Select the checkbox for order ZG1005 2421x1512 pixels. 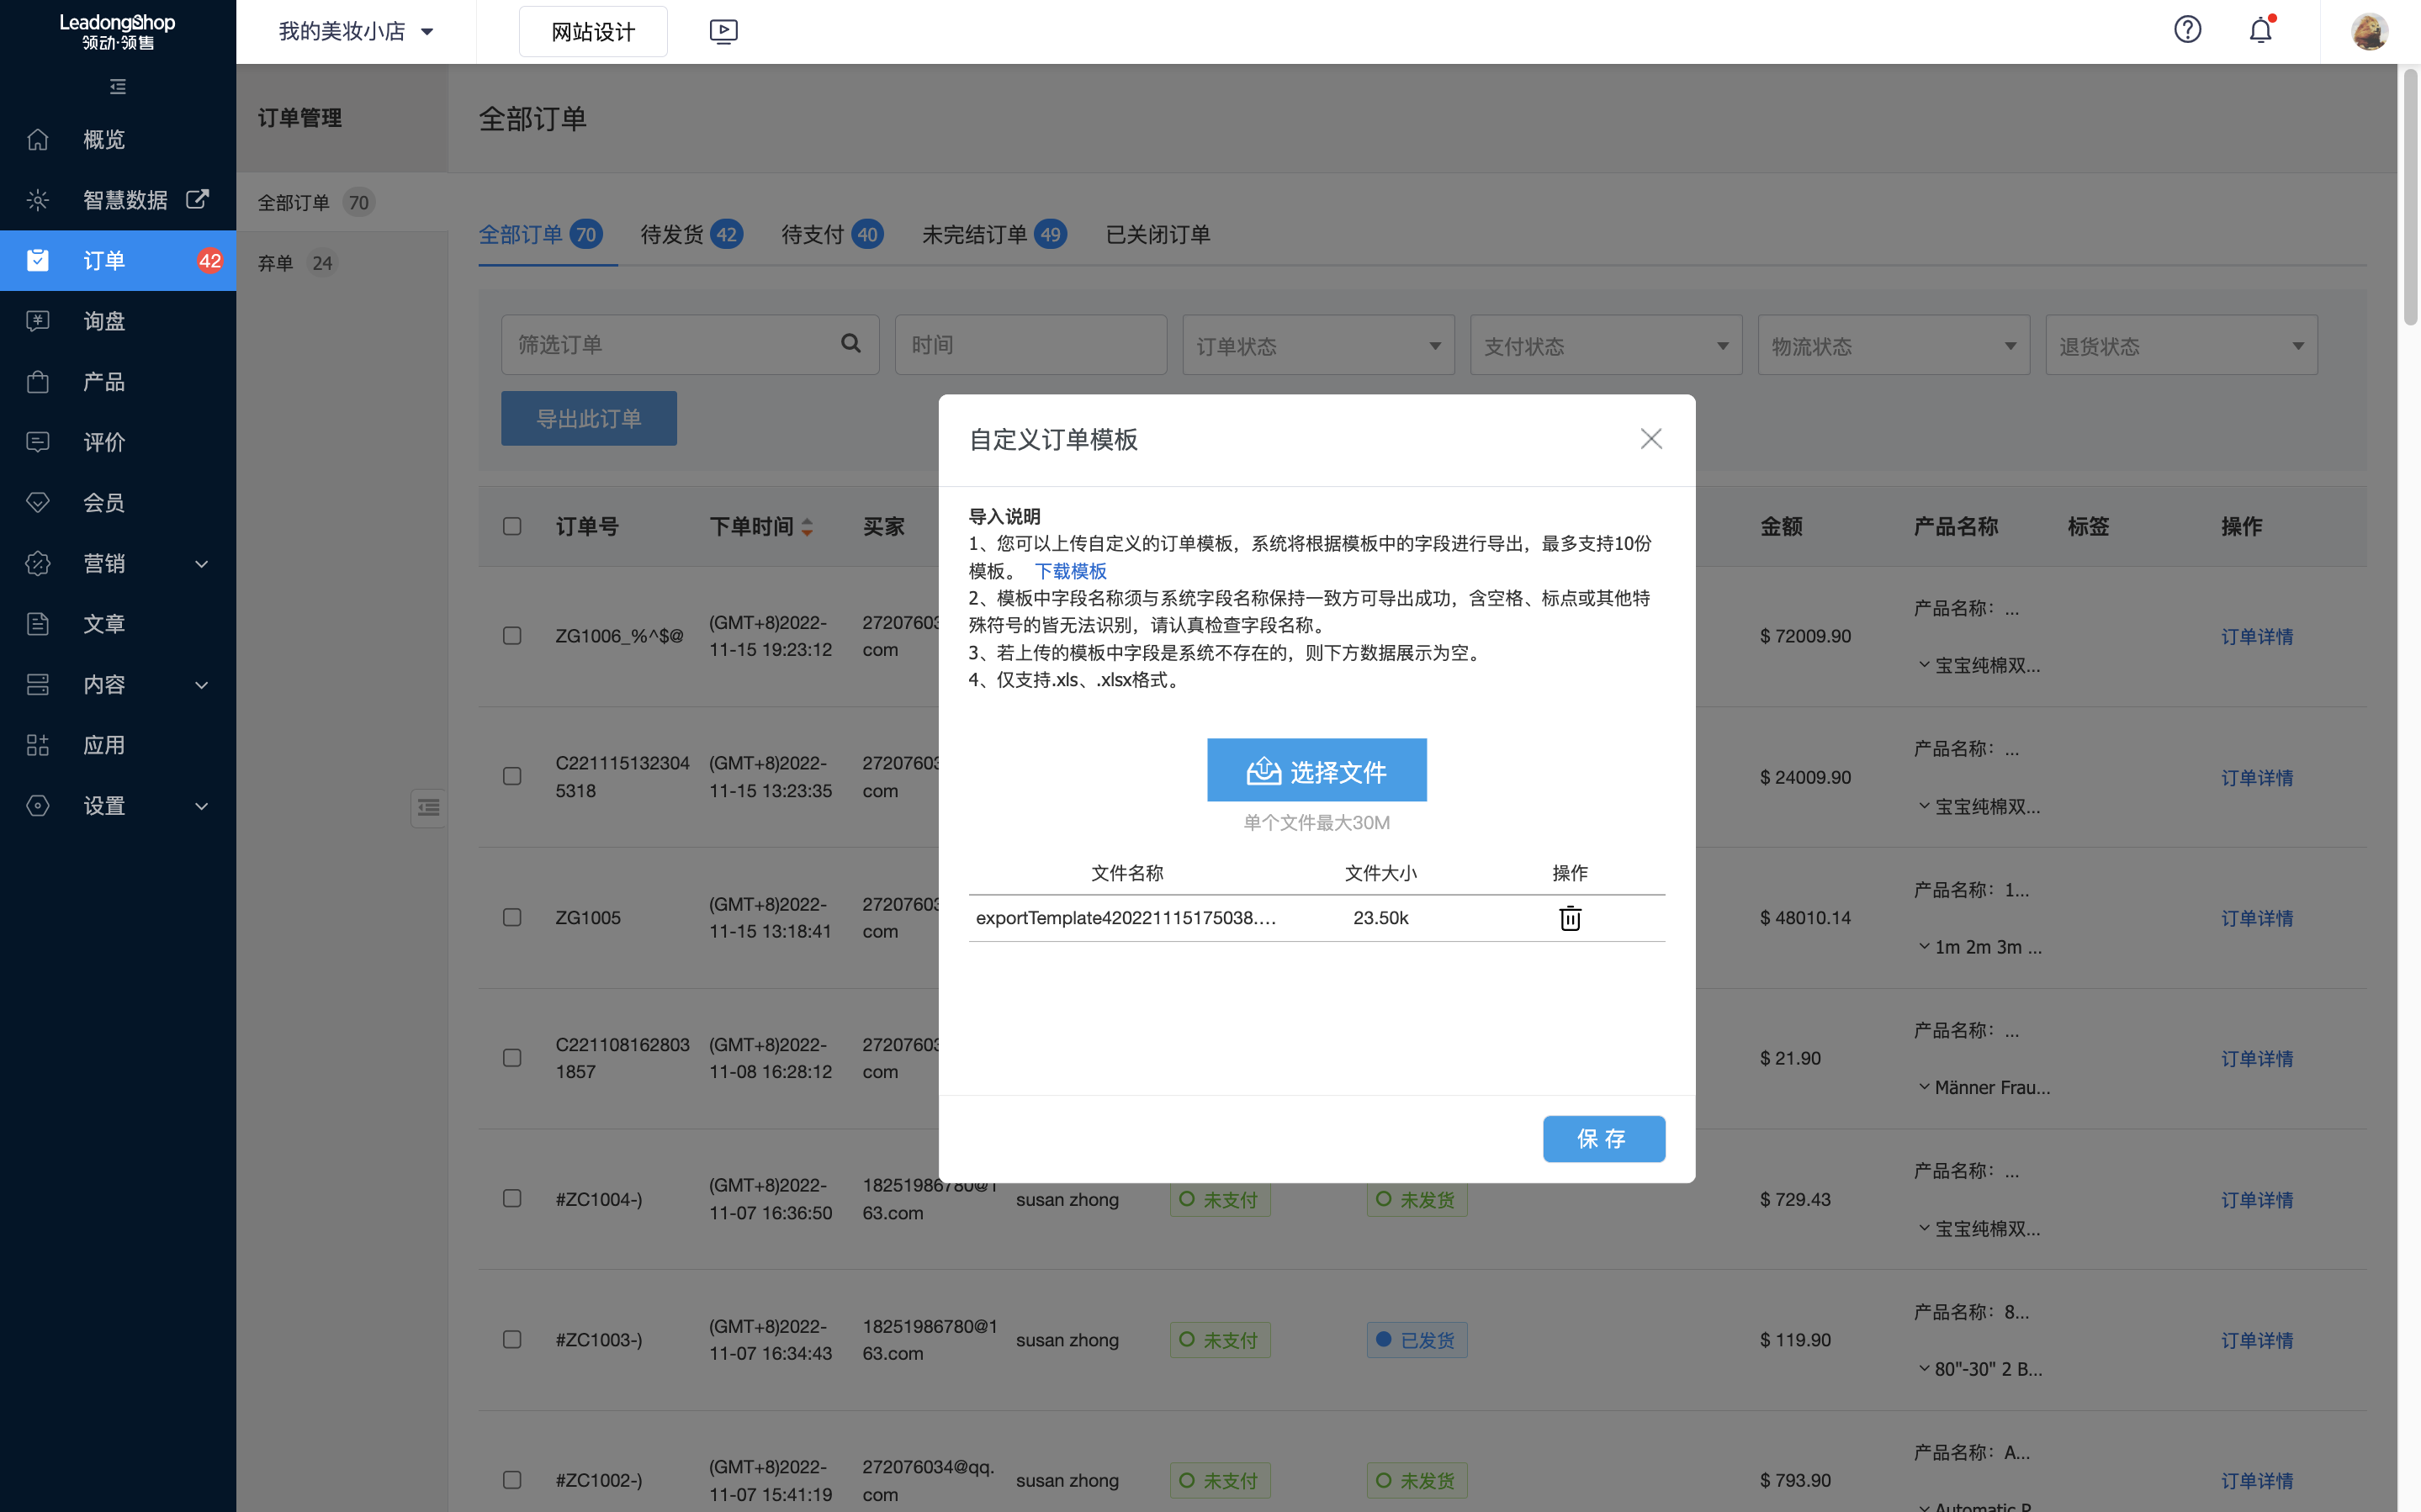(x=512, y=917)
